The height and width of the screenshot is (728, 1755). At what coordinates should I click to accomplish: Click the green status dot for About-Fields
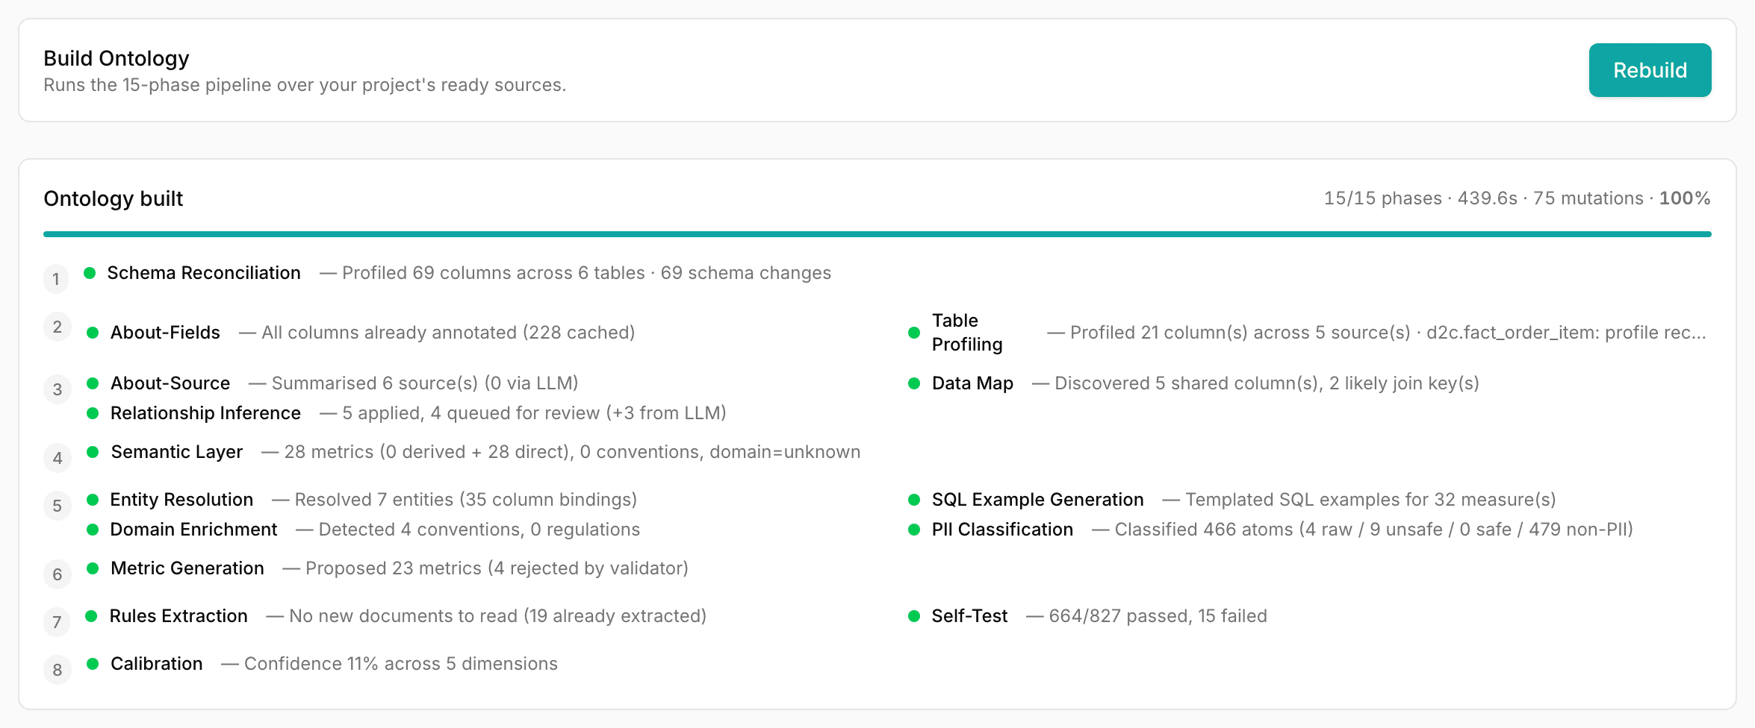(93, 333)
